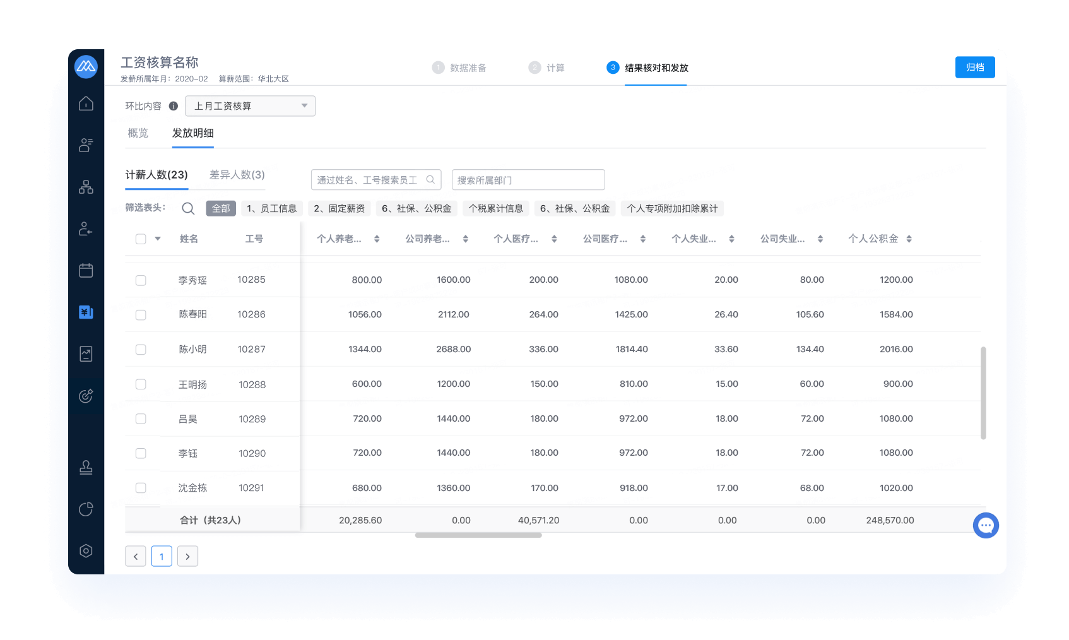This screenshot has height=640, width=1069.
Task: Click the info icon beside 环比内容
Action: pos(174,106)
